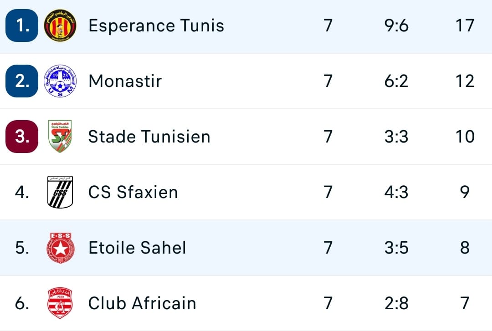Click the blue rank 2 badge

22,81
